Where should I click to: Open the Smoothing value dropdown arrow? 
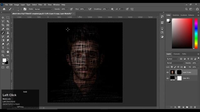coord(108,9)
